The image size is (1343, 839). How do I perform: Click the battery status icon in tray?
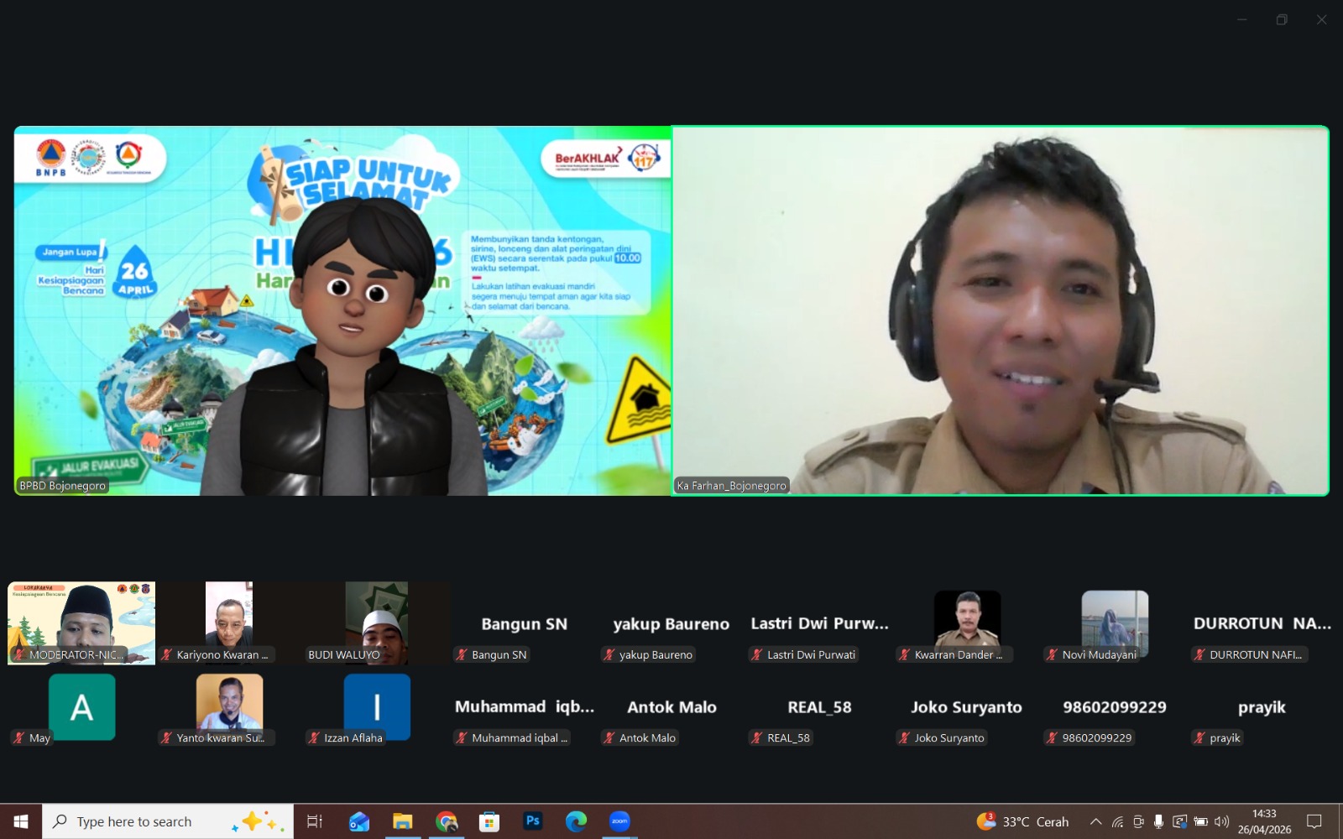coord(1200,821)
